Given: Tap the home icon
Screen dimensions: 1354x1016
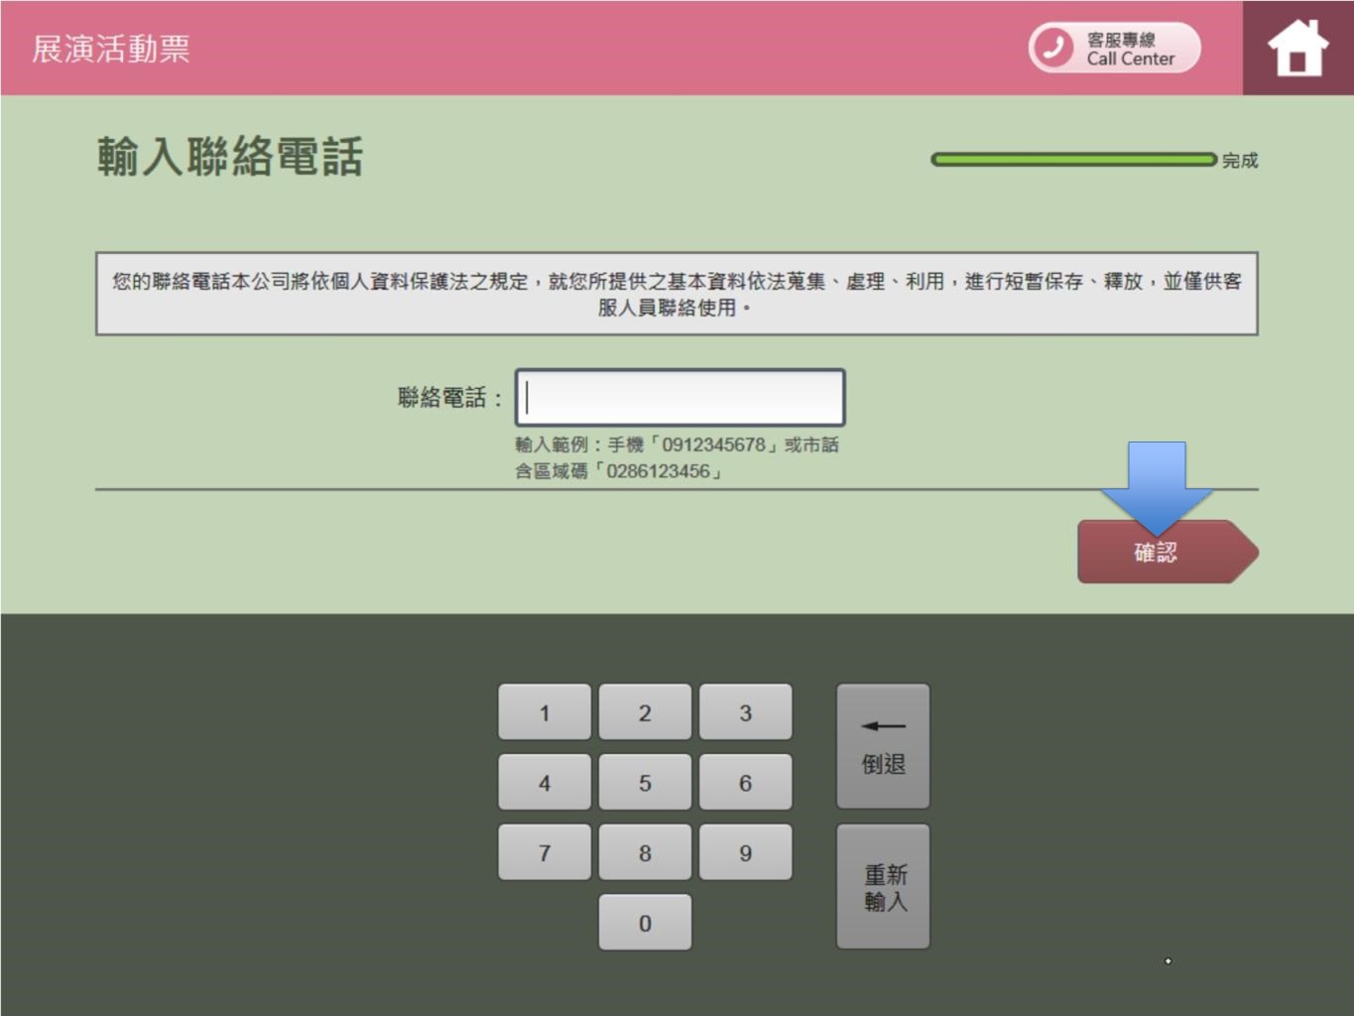Looking at the screenshot, I should click(x=1296, y=48).
